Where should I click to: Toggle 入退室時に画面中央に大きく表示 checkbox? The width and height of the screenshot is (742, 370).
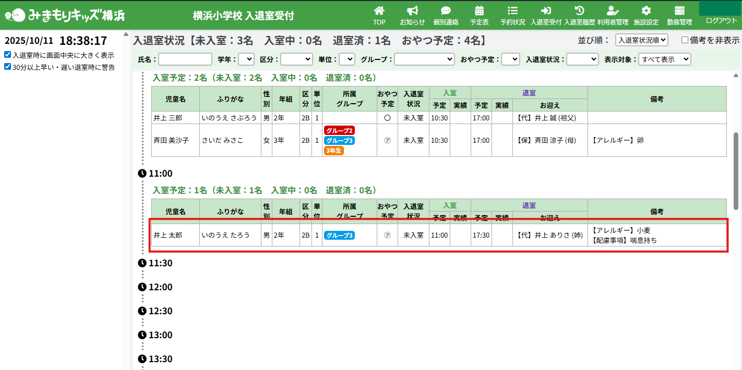8,55
